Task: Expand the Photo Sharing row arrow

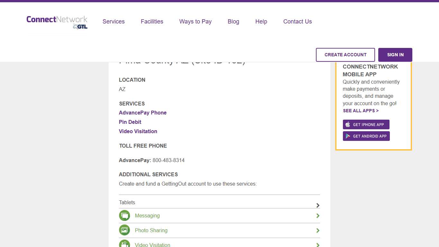Action: point(318,231)
